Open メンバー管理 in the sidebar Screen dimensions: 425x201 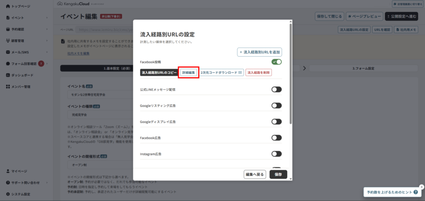(21, 86)
